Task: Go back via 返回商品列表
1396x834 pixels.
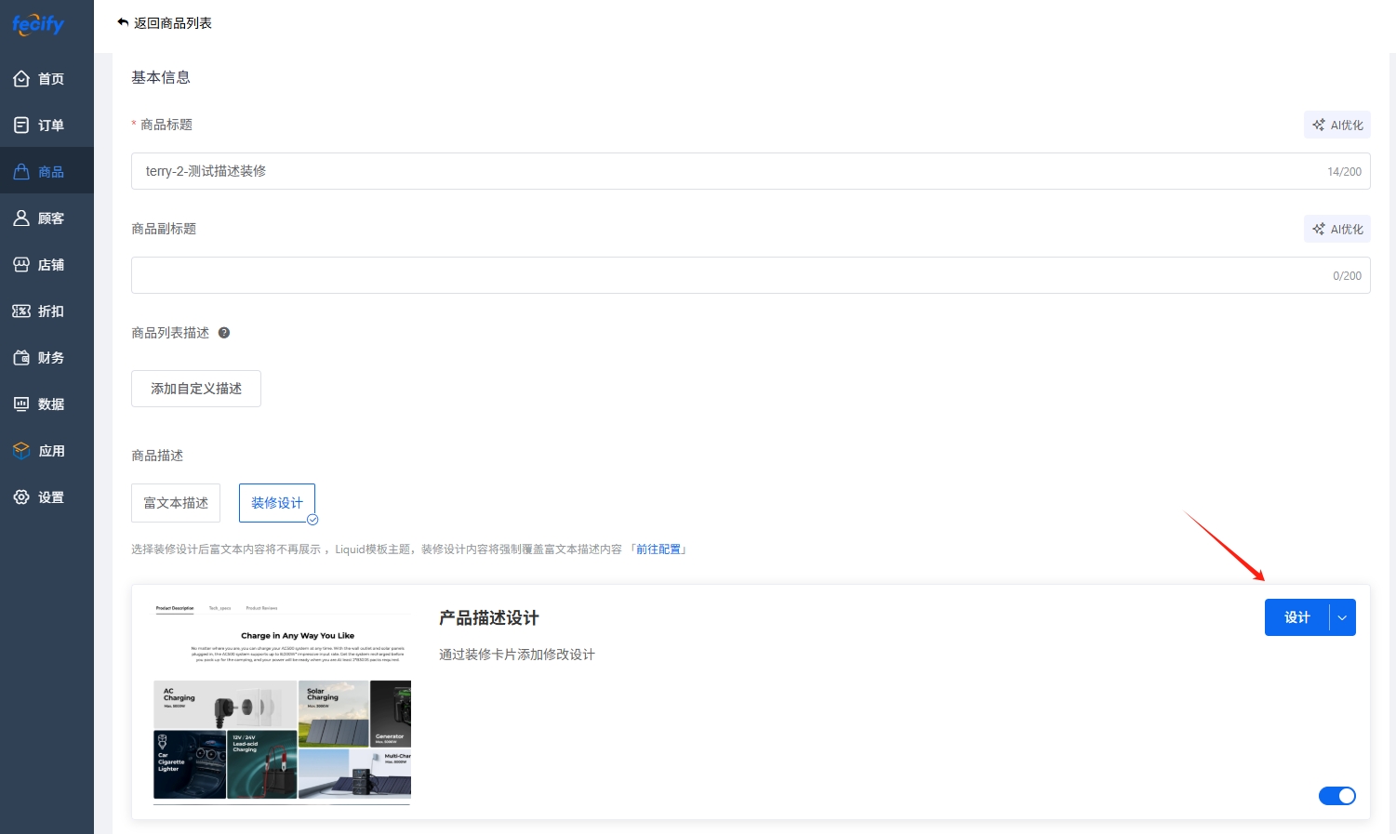Action: (165, 23)
